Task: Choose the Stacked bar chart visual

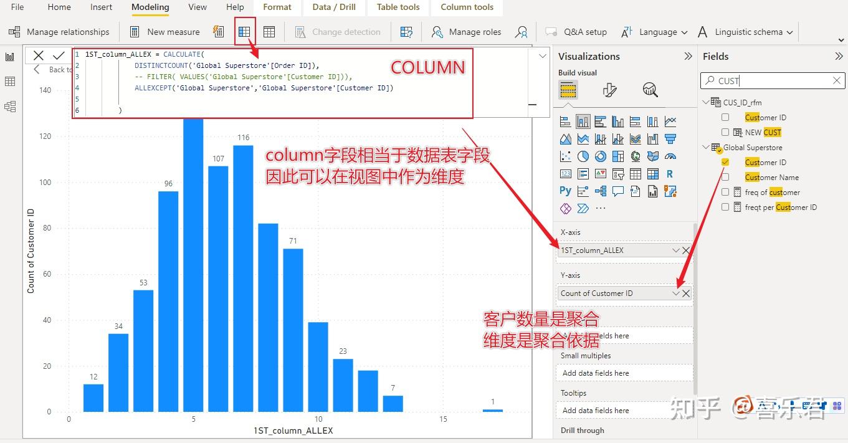Action: click(566, 121)
